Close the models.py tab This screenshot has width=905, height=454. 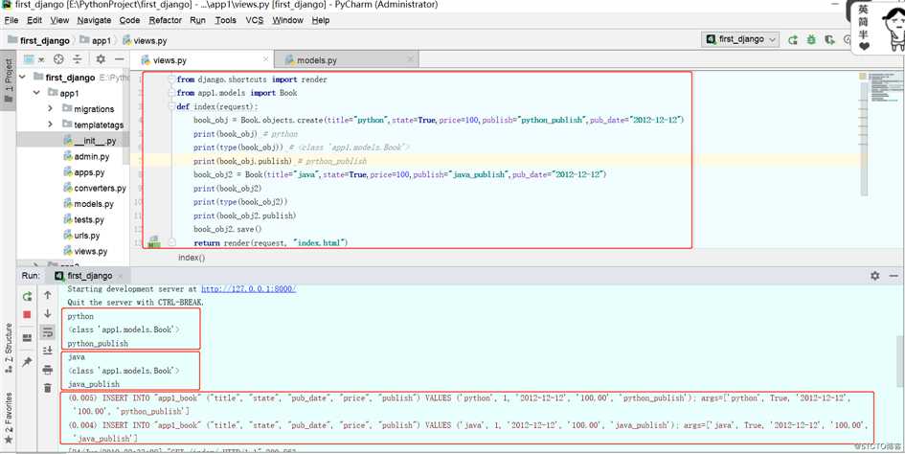pyautogui.click(x=411, y=59)
